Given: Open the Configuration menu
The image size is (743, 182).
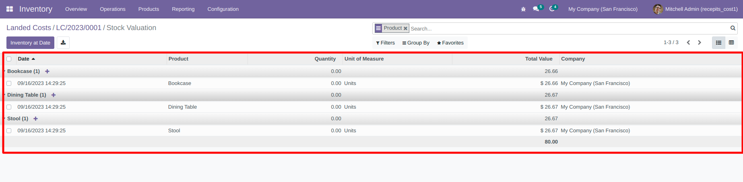Looking at the screenshot, I should pos(223,9).
